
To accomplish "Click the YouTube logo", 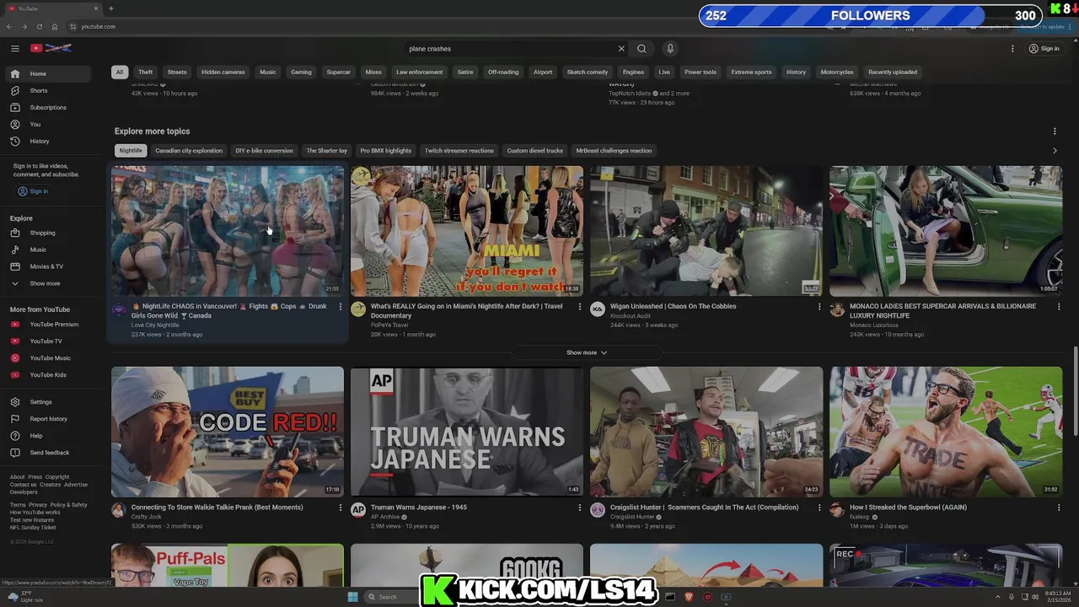I will (x=51, y=48).
